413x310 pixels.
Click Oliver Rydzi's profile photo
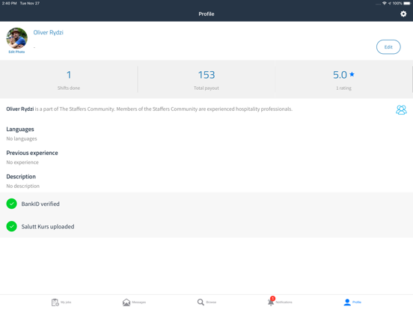17,38
